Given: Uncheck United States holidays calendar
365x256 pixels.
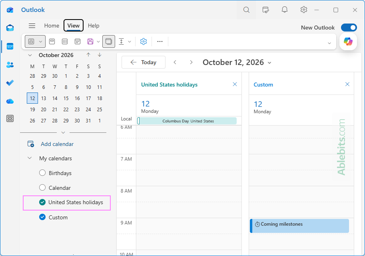Looking at the screenshot, I should click(x=42, y=203).
